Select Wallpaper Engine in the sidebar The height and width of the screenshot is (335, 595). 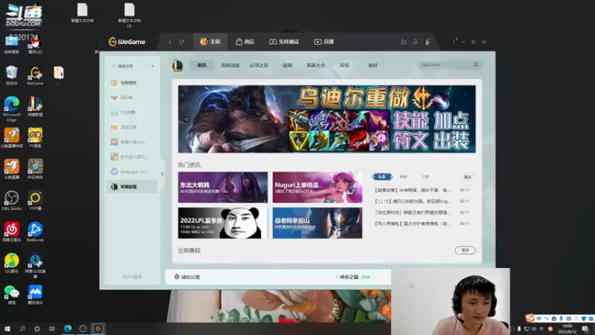(132, 172)
